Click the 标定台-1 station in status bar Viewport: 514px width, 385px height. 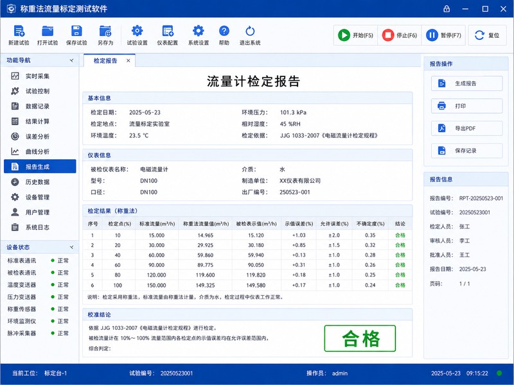[x=56, y=373]
